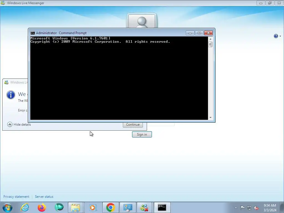Open the Action Center flag icon

coord(242,208)
